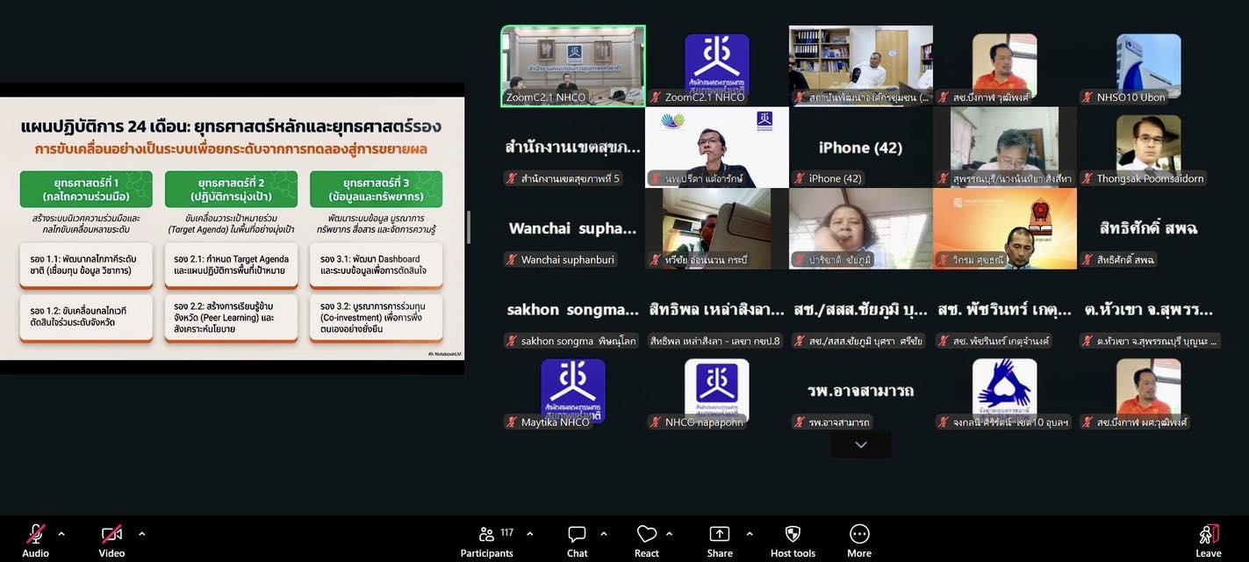Viewport: 1249px width, 562px height.
Task: Show next gallery page with down chevron
Action: pyautogui.click(x=861, y=444)
